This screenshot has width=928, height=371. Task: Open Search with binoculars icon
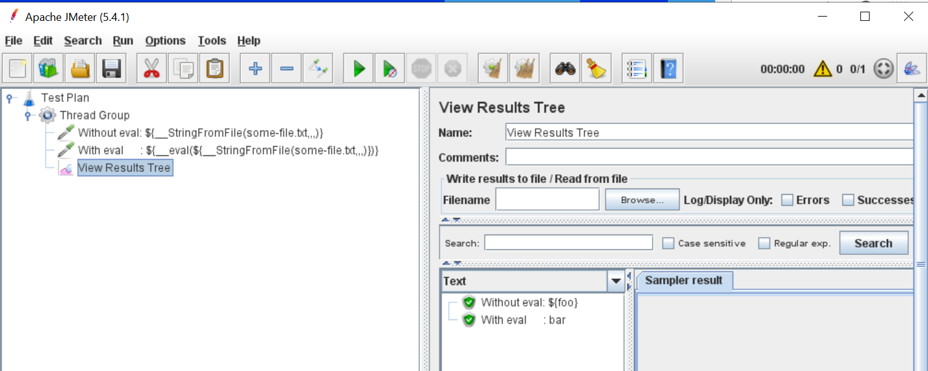565,68
